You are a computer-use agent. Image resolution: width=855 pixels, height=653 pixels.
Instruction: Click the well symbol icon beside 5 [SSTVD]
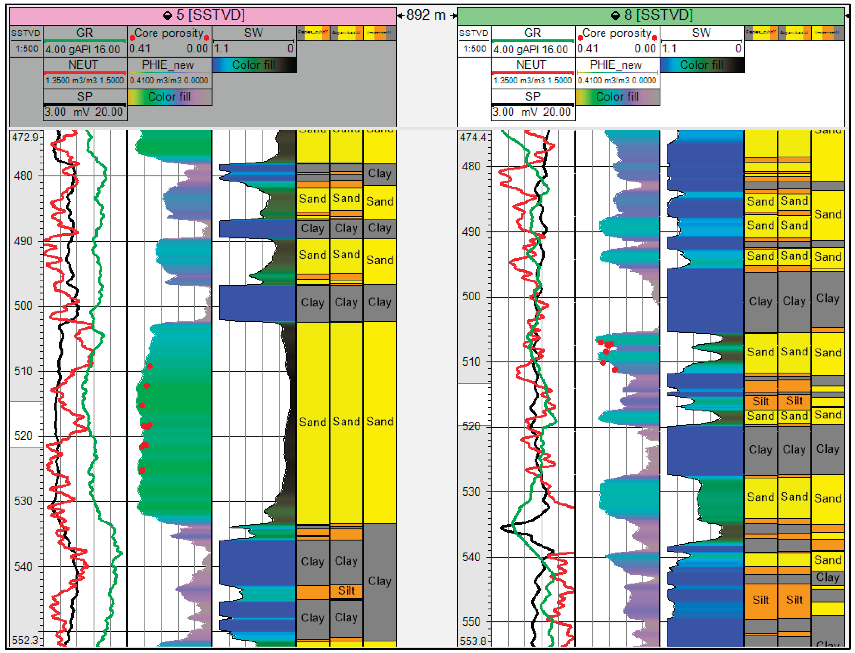tap(168, 16)
